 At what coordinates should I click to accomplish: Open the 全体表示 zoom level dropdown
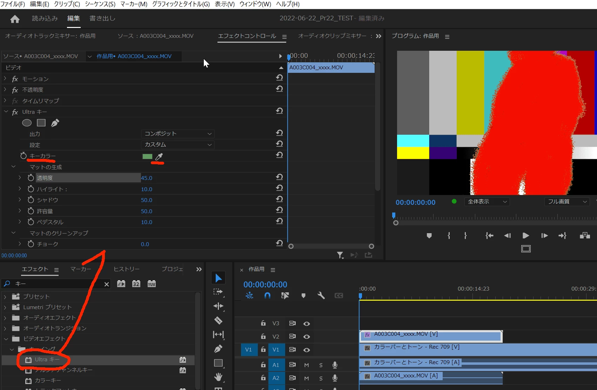pos(487,202)
